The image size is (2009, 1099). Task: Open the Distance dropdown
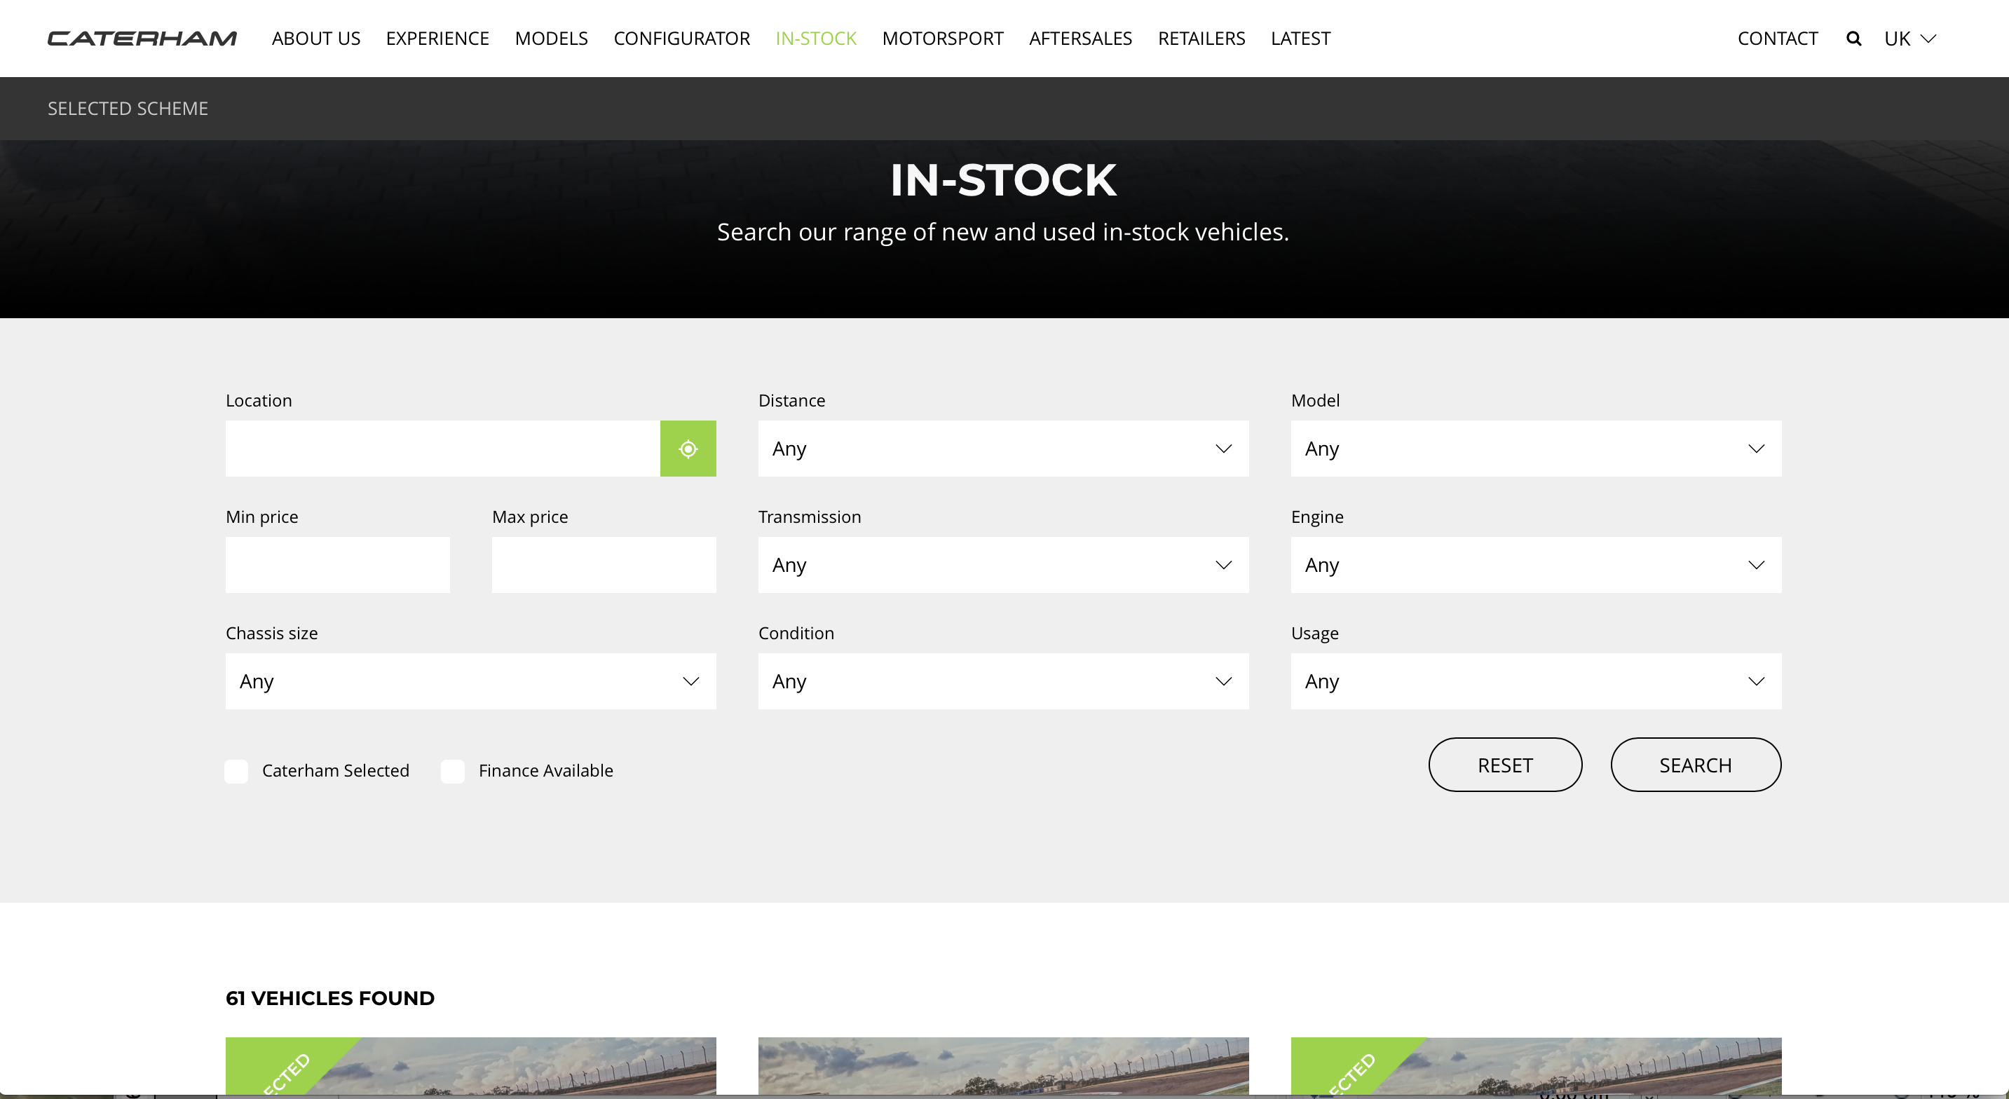point(1003,449)
